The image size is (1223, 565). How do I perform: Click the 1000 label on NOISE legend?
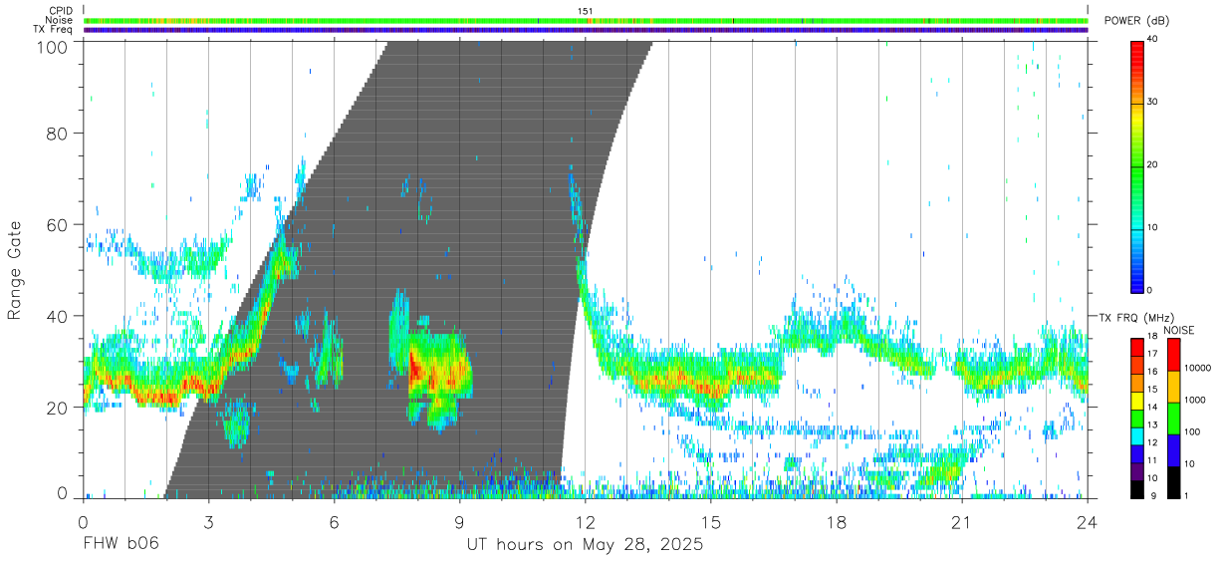tap(1193, 401)
